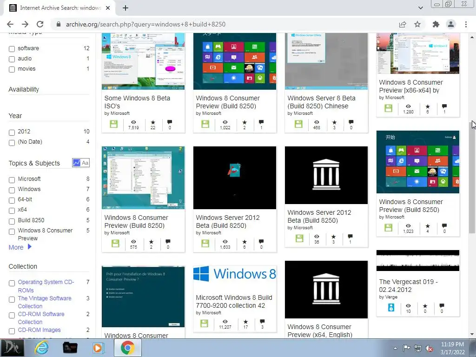
Task: Check the x64 topic filter
Action: tap(12, 211)
